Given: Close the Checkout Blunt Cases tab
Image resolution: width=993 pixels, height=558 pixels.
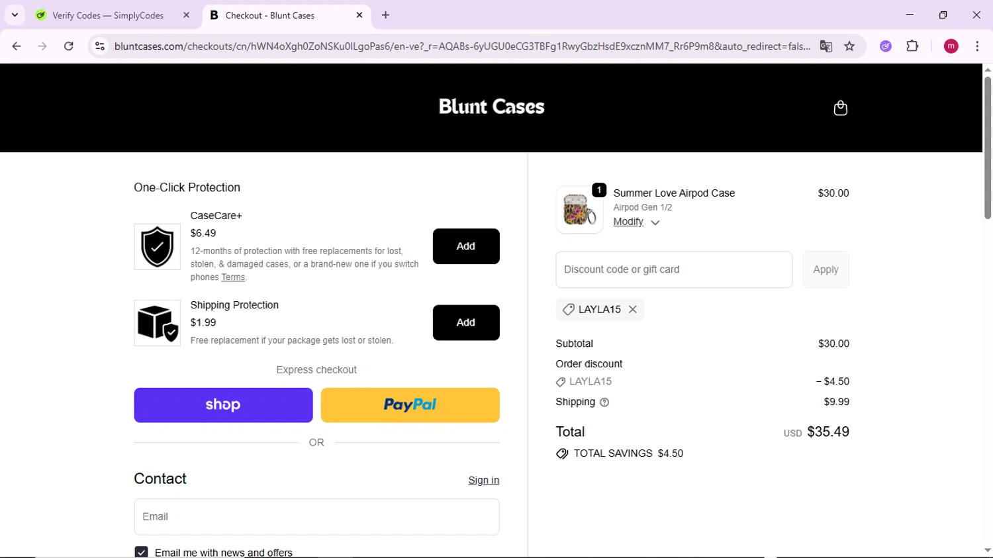Looking at the screenshot, I should point(359,15).
